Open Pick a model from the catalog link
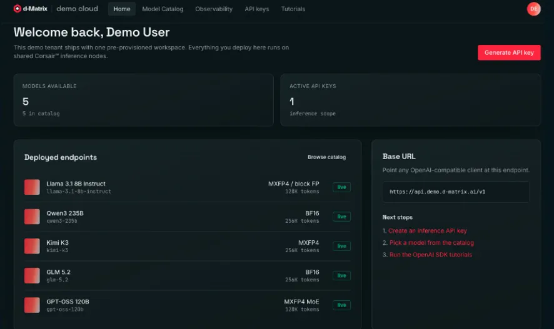The width and height of the screenshot is (554, 329). click(x=431, y=243)
